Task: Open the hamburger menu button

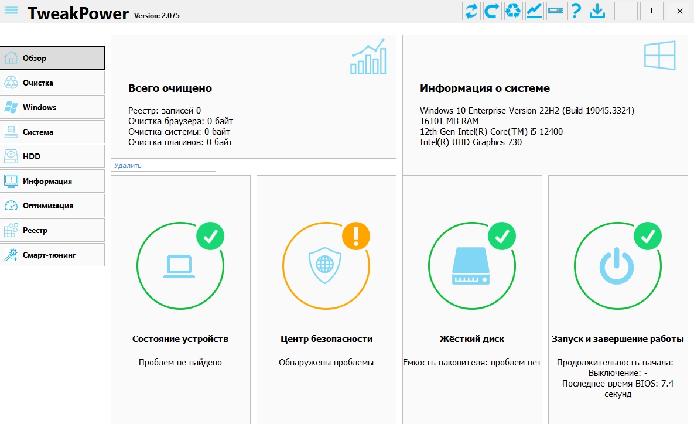Action: pyautogui.click(x=11, y=10)
